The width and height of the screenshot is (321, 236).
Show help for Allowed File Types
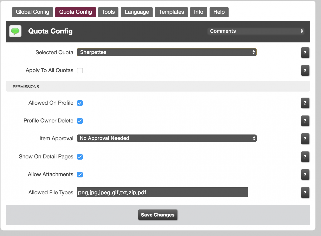pyautogui.click(x=305, y=193)
